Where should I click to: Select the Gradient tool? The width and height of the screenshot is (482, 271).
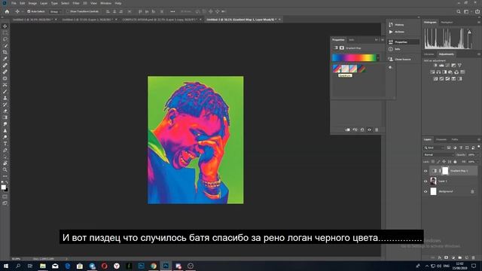coord(5,117)
